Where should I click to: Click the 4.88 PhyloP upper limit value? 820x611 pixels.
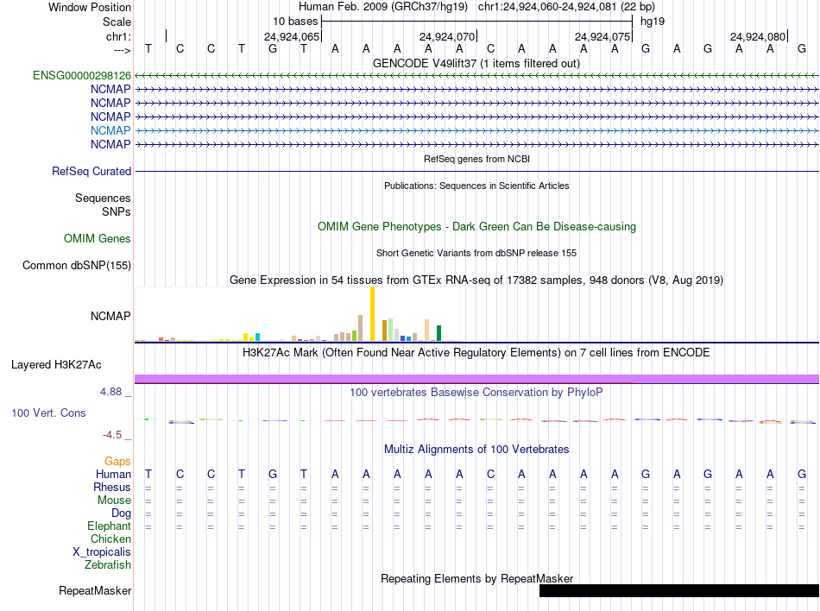(x=110, y=392)
